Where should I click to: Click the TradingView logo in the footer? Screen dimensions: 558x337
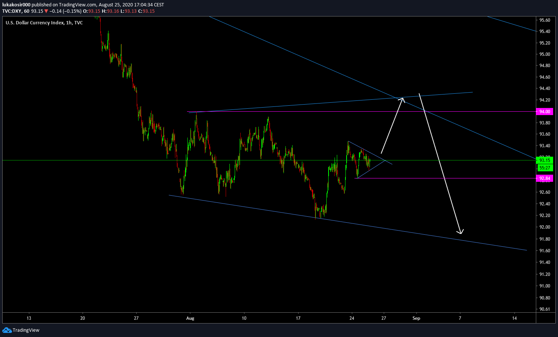tap(21, 330)
